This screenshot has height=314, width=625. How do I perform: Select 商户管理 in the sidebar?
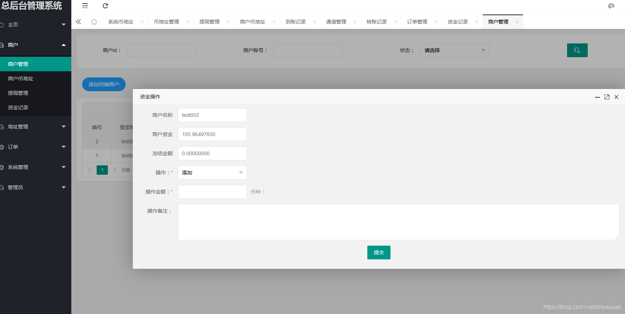(x=35, y=64)
